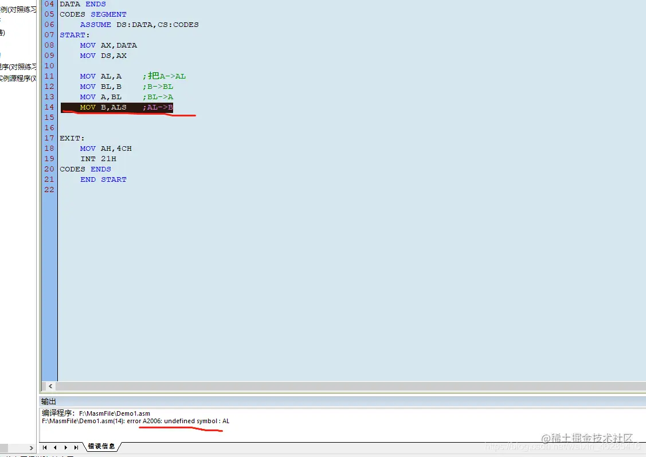The image size is (646, 457).
Task: Click DATA ENDS line
Action: click(83, 4)
